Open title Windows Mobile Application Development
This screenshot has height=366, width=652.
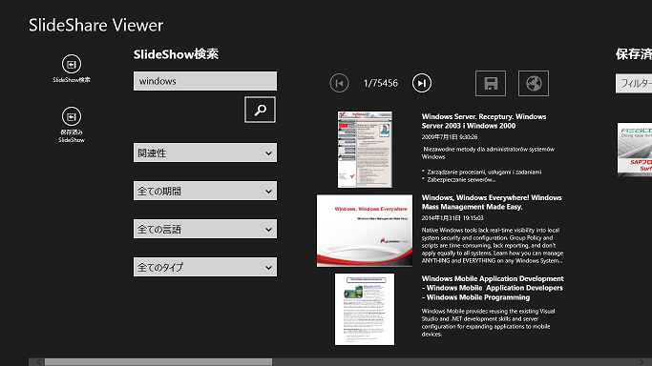(493, 288)
